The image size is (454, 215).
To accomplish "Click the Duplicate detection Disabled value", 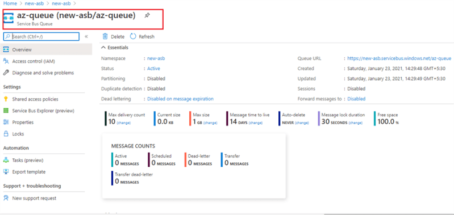I will [x=156, y=88].
